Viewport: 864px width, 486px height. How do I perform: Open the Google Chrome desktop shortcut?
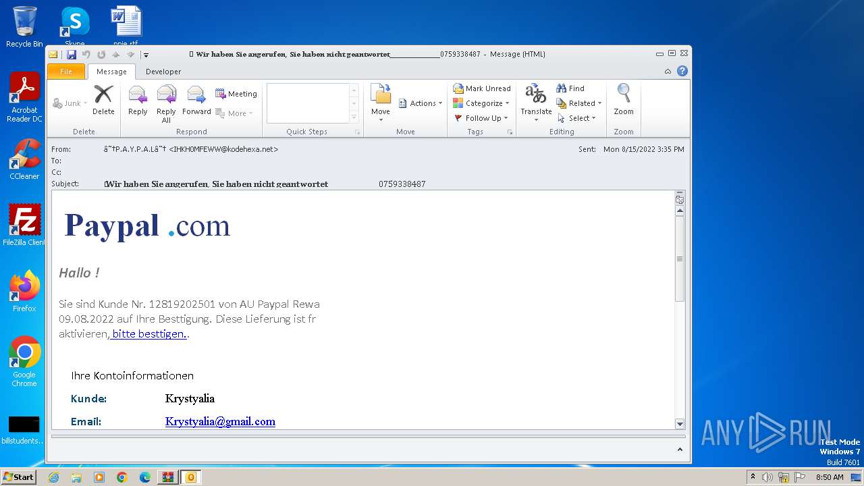tap(24, 362)
